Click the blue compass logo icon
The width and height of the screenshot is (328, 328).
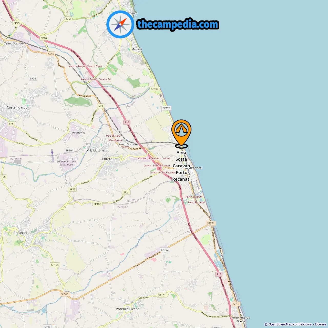pos(120,25)
